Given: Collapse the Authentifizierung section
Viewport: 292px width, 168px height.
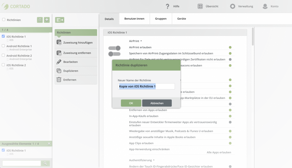Looking at the screenshot, I should pos(142,160).
